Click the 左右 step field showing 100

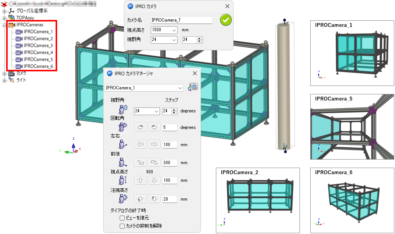click(170, 145)
